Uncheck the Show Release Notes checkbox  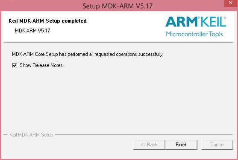(x=15, y=65)
